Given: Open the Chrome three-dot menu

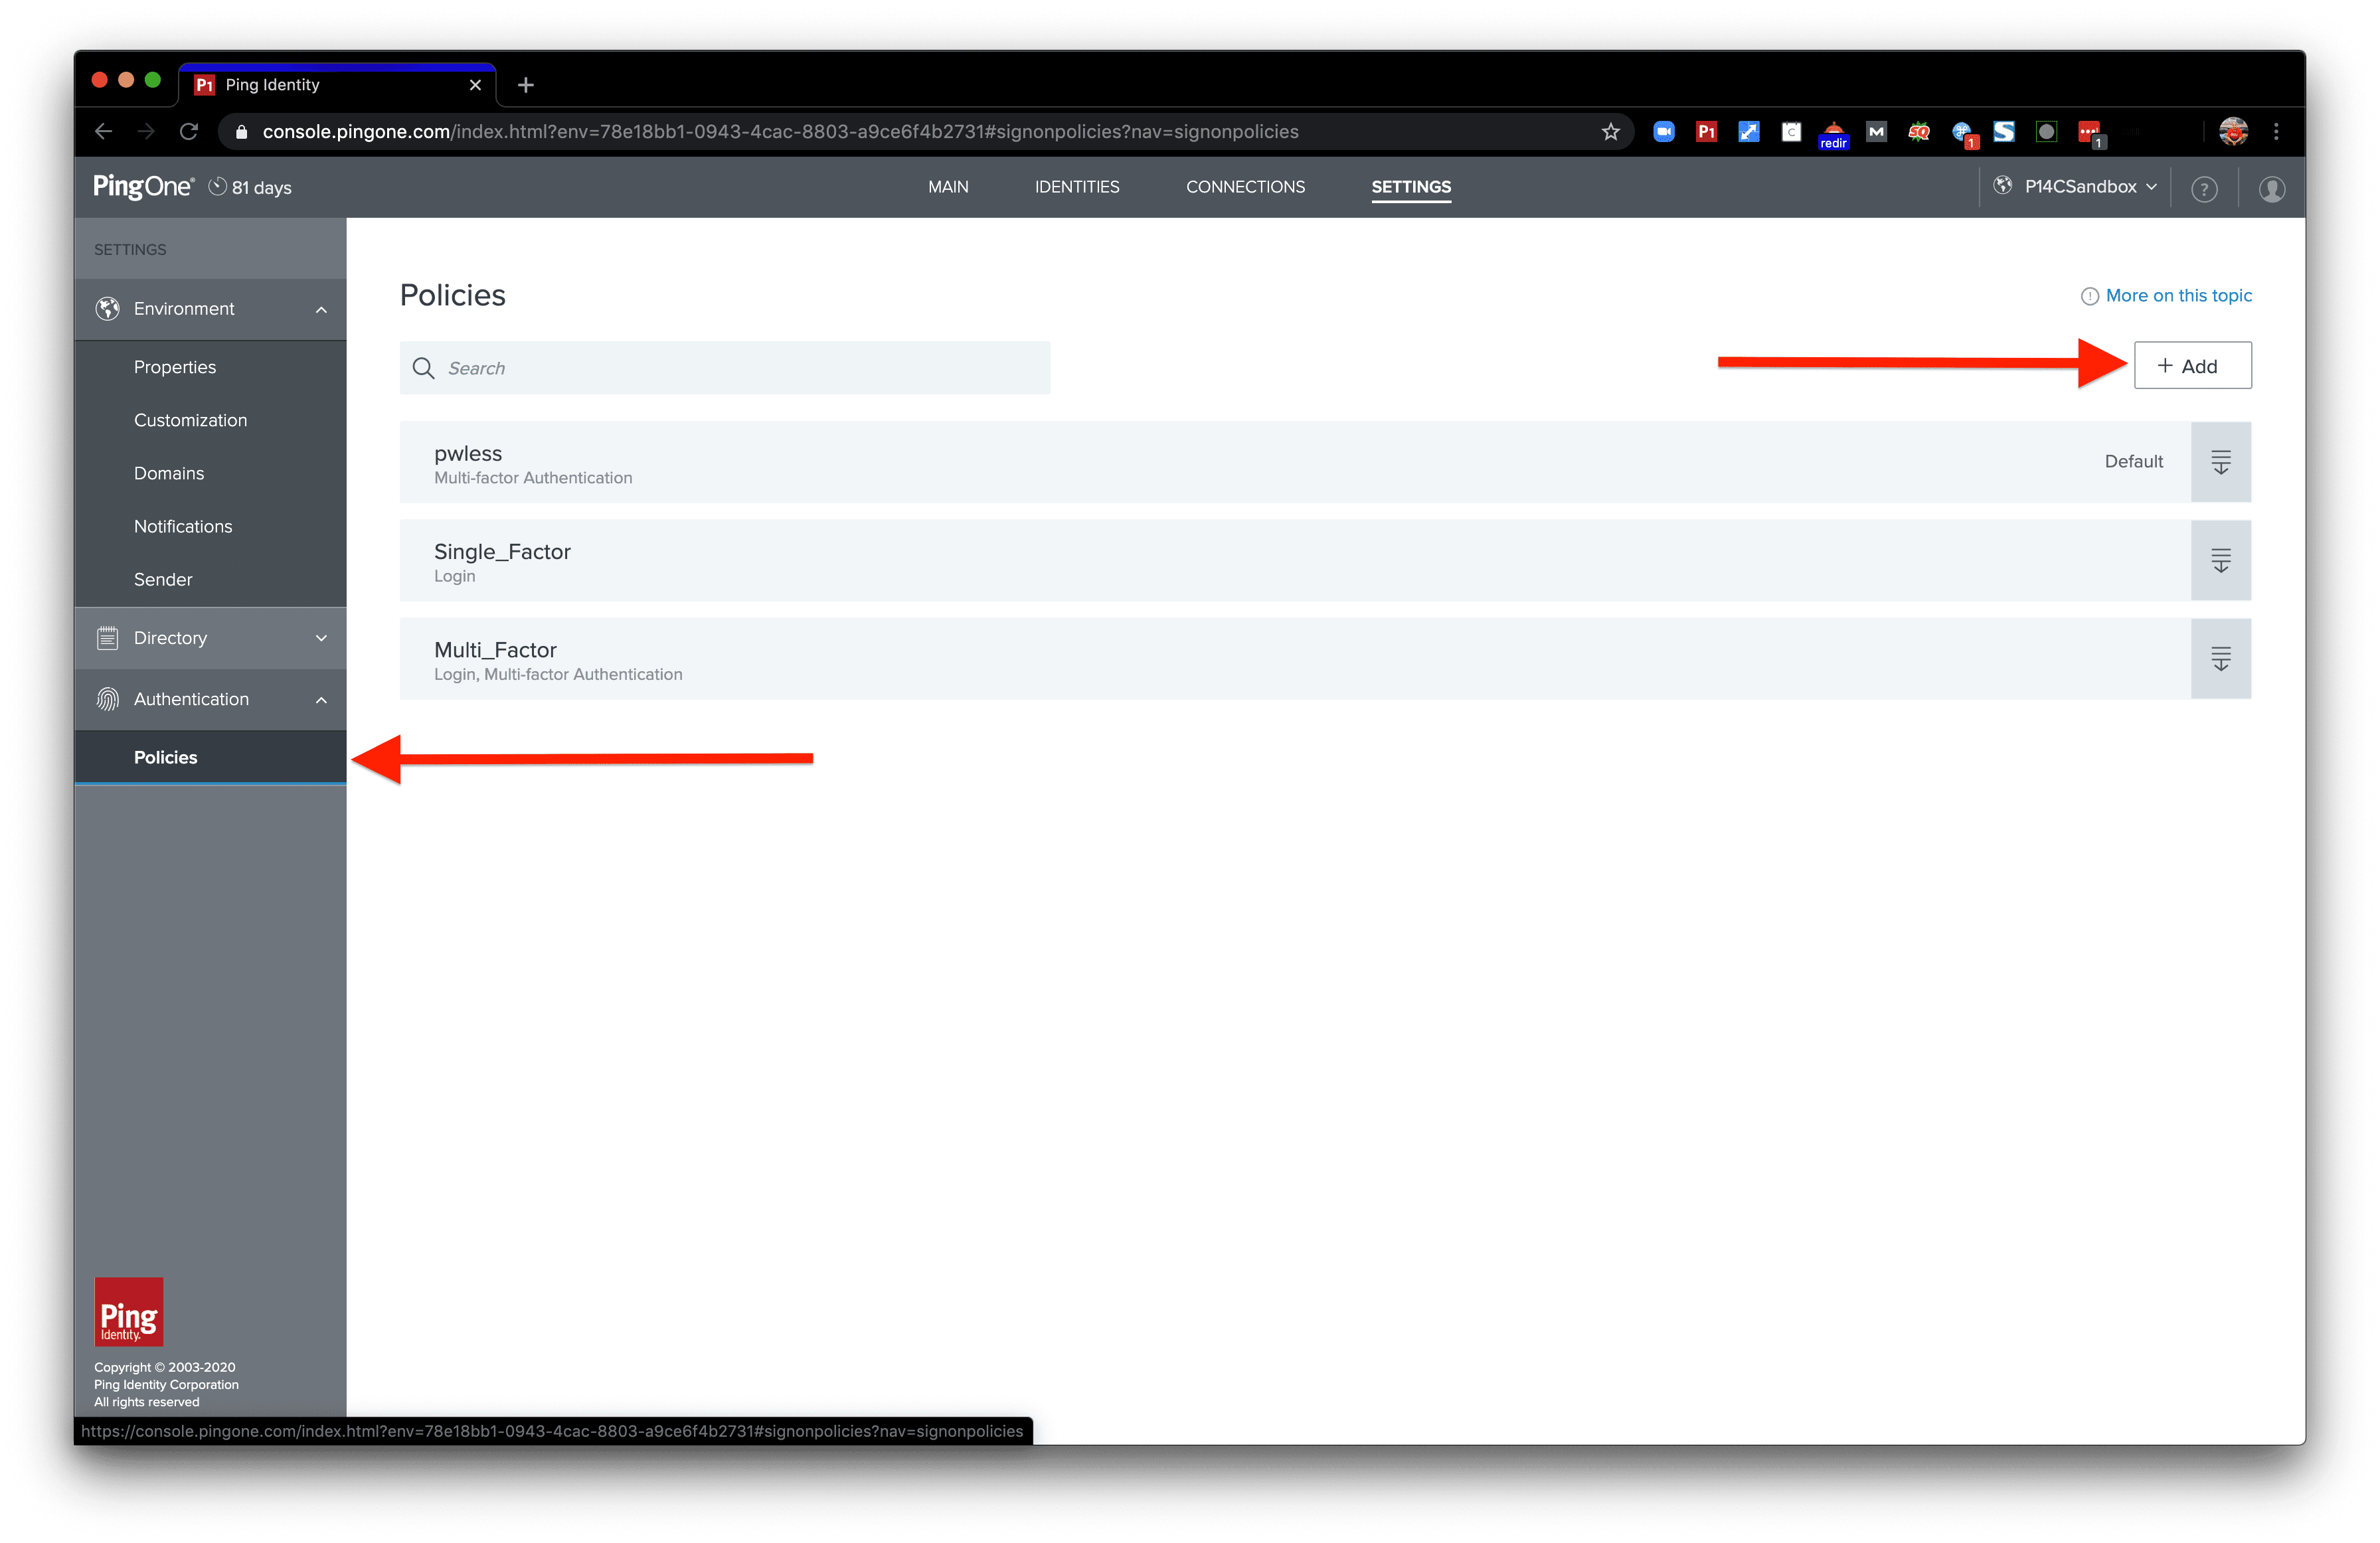Looking at the screenshot, I should 2276,131.
